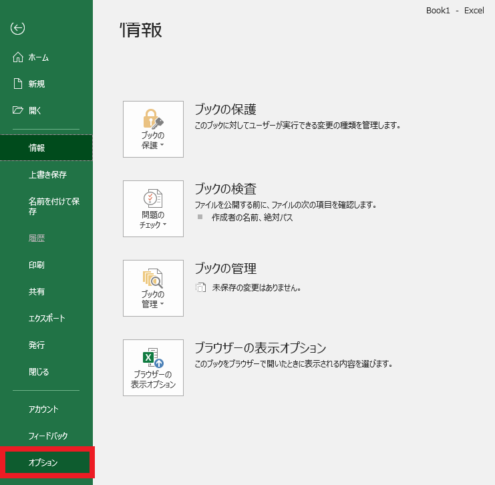Open アカウント in the sidebar
Viewport: 495px width, 485px height.
tap(46, 410)
